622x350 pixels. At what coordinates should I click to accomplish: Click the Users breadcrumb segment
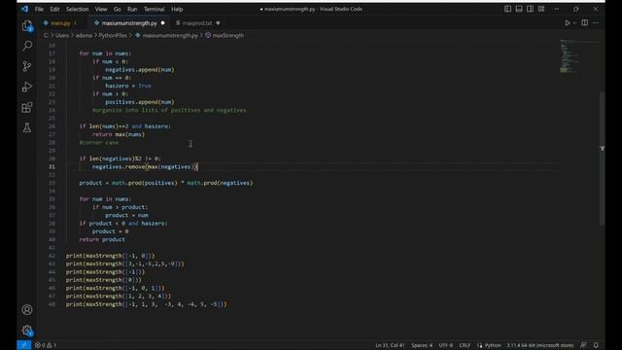tap(62, 35)
